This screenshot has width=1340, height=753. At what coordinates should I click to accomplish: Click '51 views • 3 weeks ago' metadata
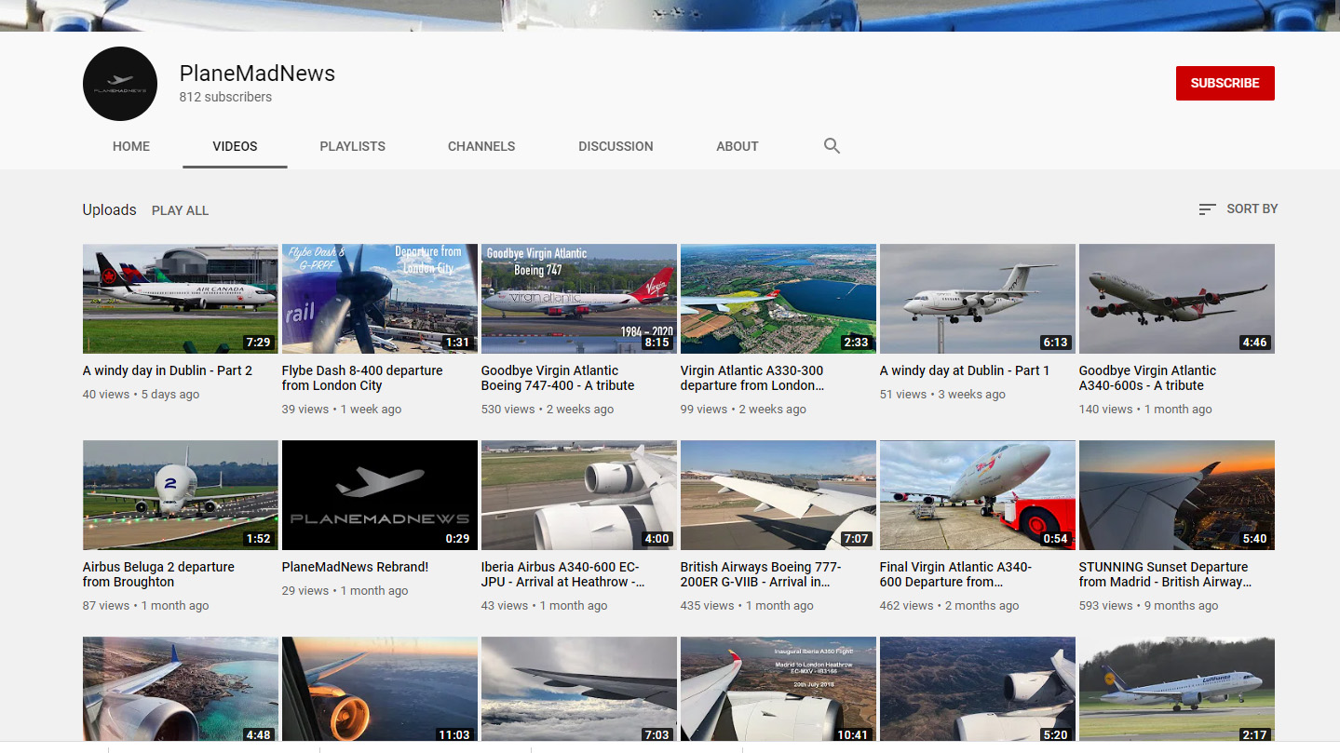942,395
